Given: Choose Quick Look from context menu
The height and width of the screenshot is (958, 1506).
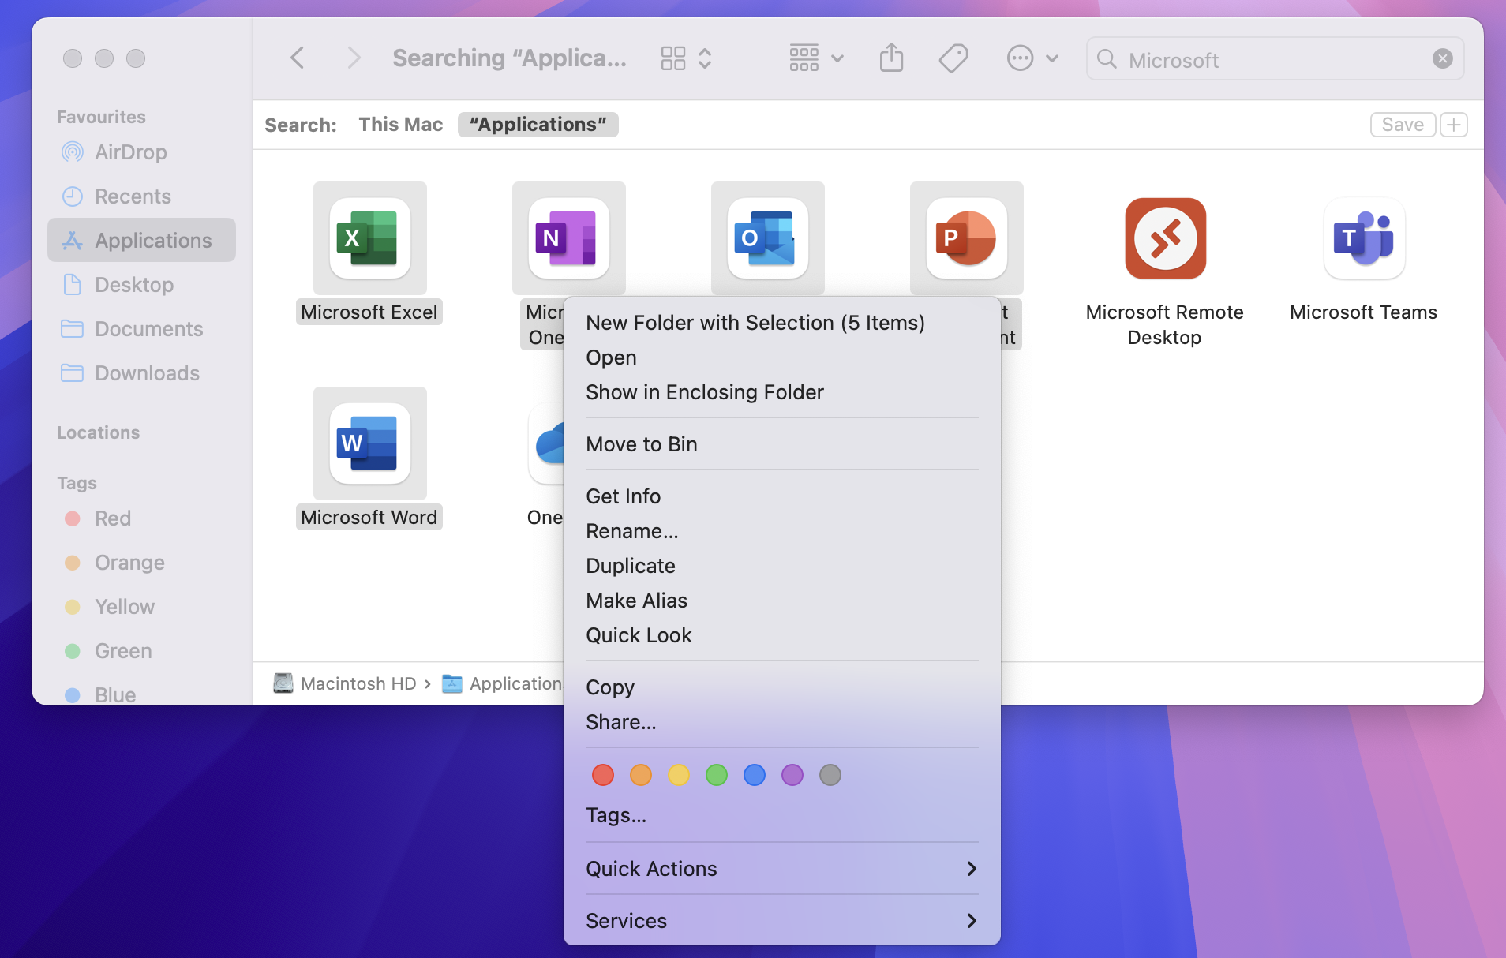Looking at the screenshot, I should 782,635.
